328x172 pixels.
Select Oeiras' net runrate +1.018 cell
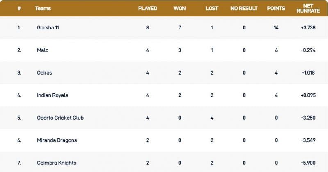[308, 73]
